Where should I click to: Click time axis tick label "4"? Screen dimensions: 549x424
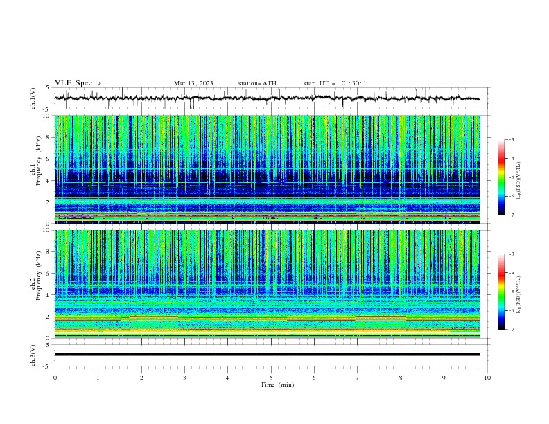tap(227, 378)
